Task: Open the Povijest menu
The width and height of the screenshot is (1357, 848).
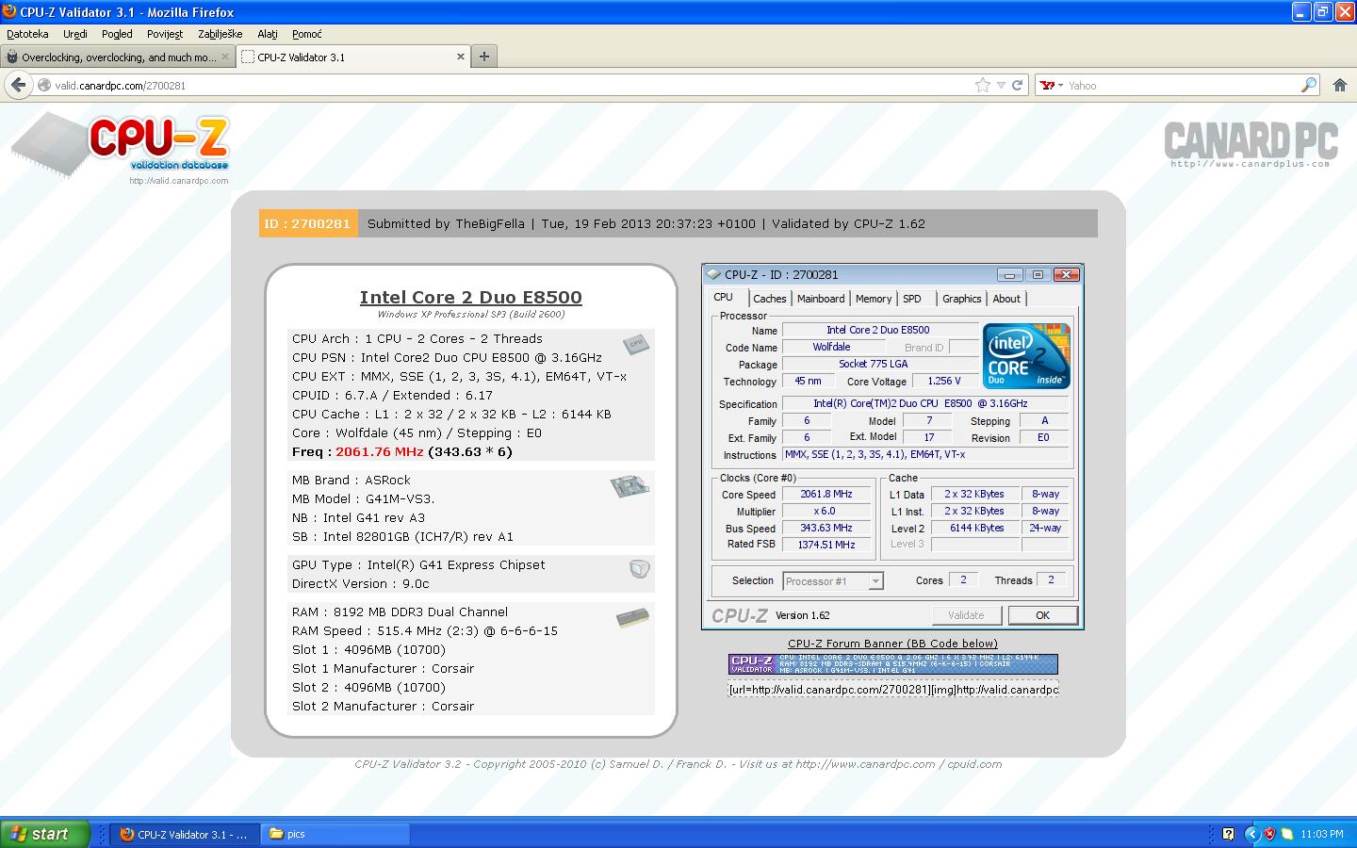Action: [x=165, y=34]
